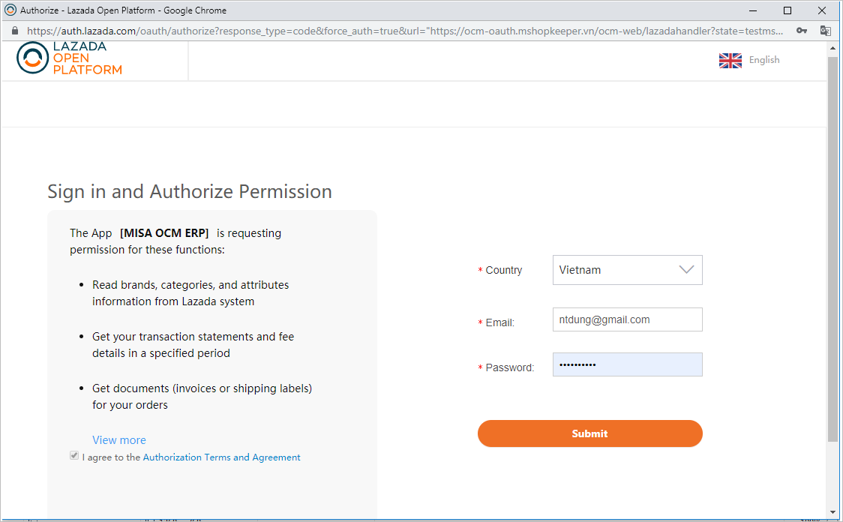Click the Lazada Open Platform logo
The width and height of the screenshot is (843, 522).
pos(69,58)
